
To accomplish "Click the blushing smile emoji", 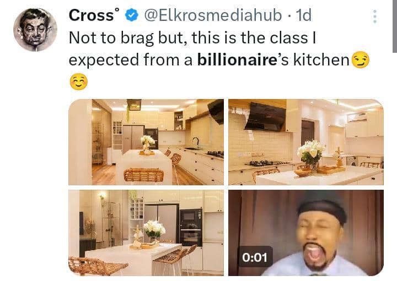I will click(78, 82).
